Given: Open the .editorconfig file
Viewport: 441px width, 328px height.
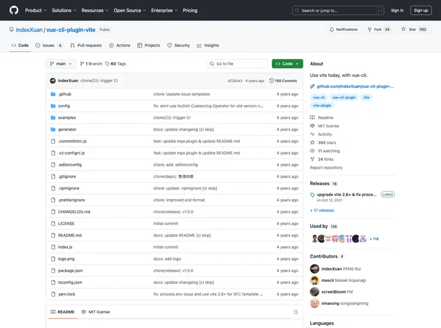Looking at the screenshot, I should [70, 165].
